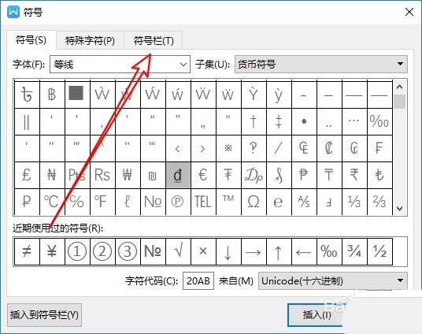Pick the black square ■ symbol cell

pyautogui.click(x=77, y=95)
